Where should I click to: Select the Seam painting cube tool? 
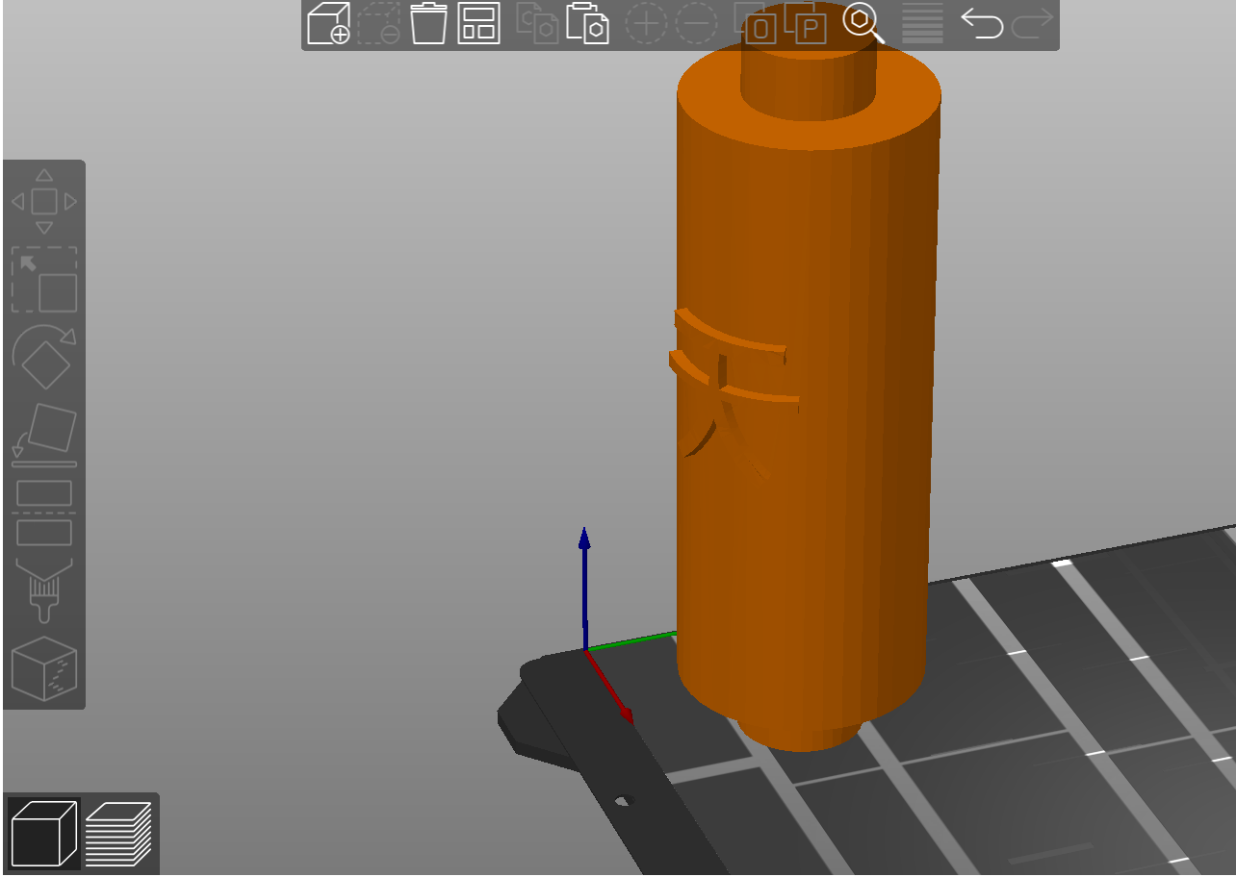(x=44, y=668)
